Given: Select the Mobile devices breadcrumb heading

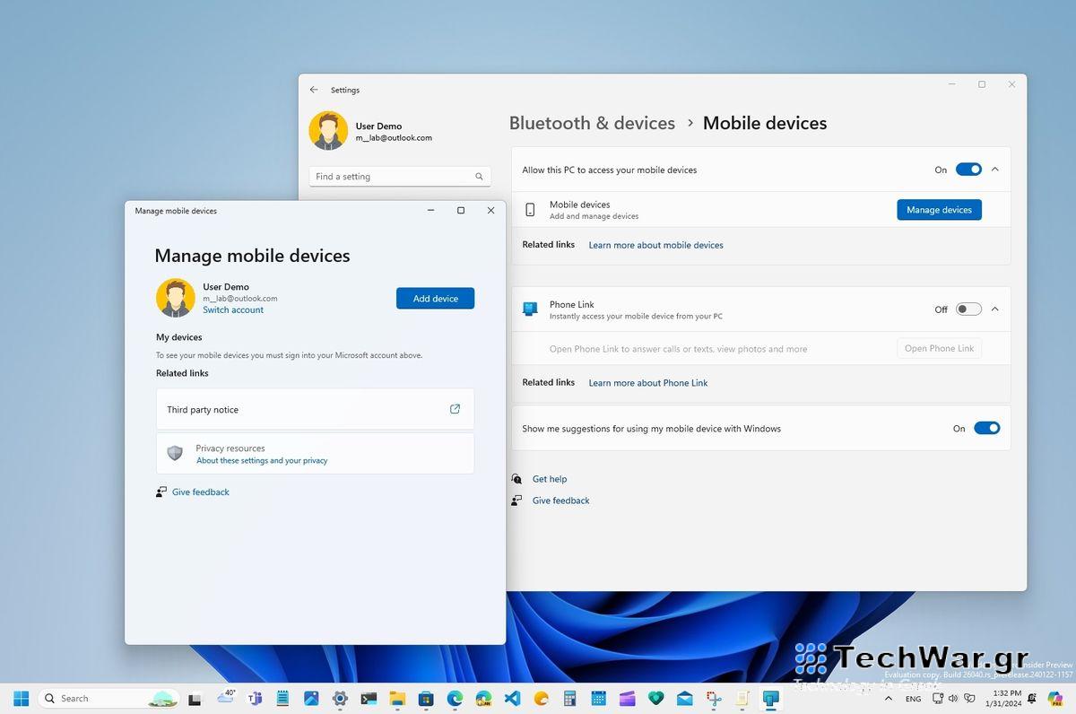Looking at the screenshot, I should click(765, 123).
